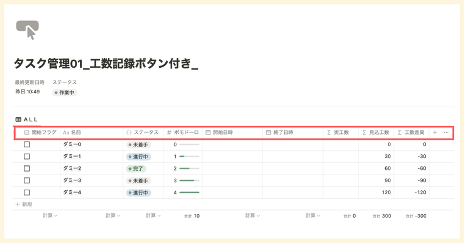Change the 未着手 status of ダミー0
Image resolution: width=464 pixels, height=243 pixels.
point(139,145)
